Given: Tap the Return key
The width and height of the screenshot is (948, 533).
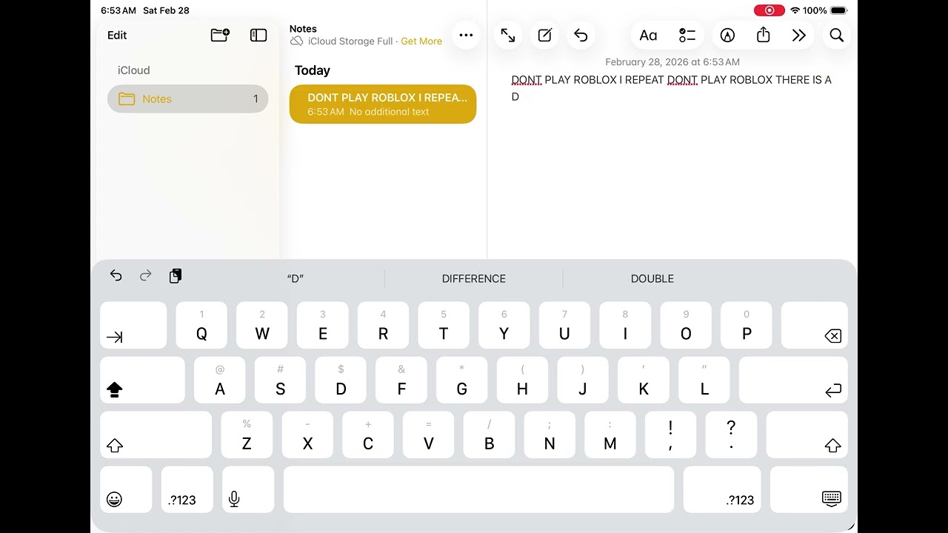Looking at the screenshot, I should 793,380.
